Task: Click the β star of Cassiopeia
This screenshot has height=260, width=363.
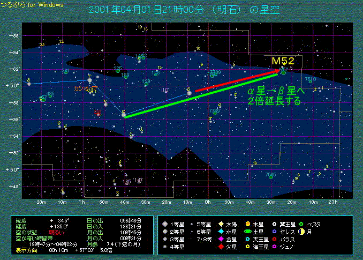Action: (188, 93)
